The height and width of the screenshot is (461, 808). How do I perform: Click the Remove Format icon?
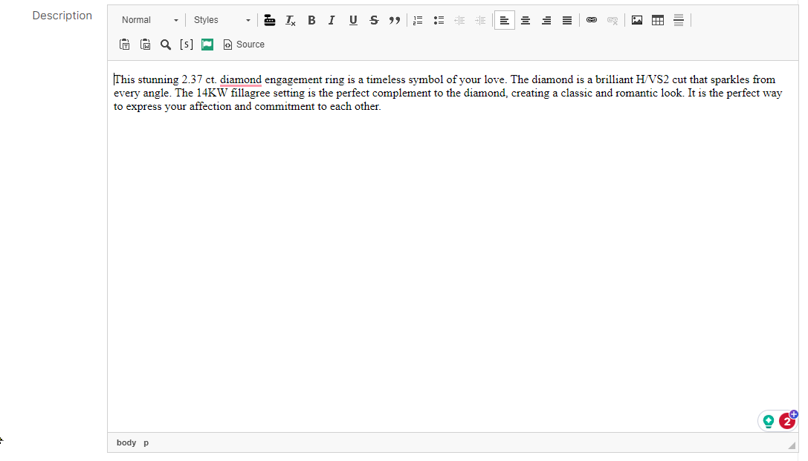click(291, 20)
